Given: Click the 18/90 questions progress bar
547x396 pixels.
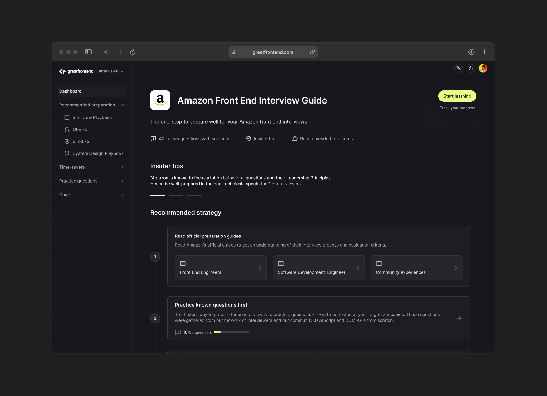Looking at the screenshot, I should [232, 332].
